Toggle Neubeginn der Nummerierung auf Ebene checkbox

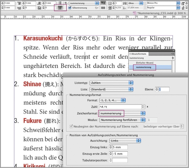coord(71,126)
